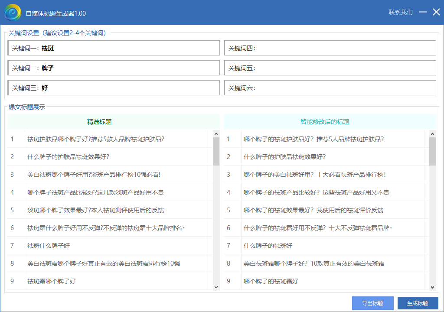
Task: Click the 智能修改后的标题 column header
Action: point(325,122)
